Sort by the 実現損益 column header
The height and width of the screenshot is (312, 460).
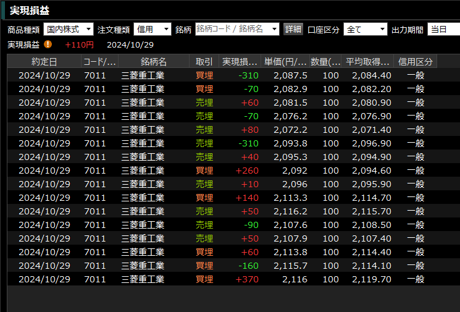tap(240, 62)
